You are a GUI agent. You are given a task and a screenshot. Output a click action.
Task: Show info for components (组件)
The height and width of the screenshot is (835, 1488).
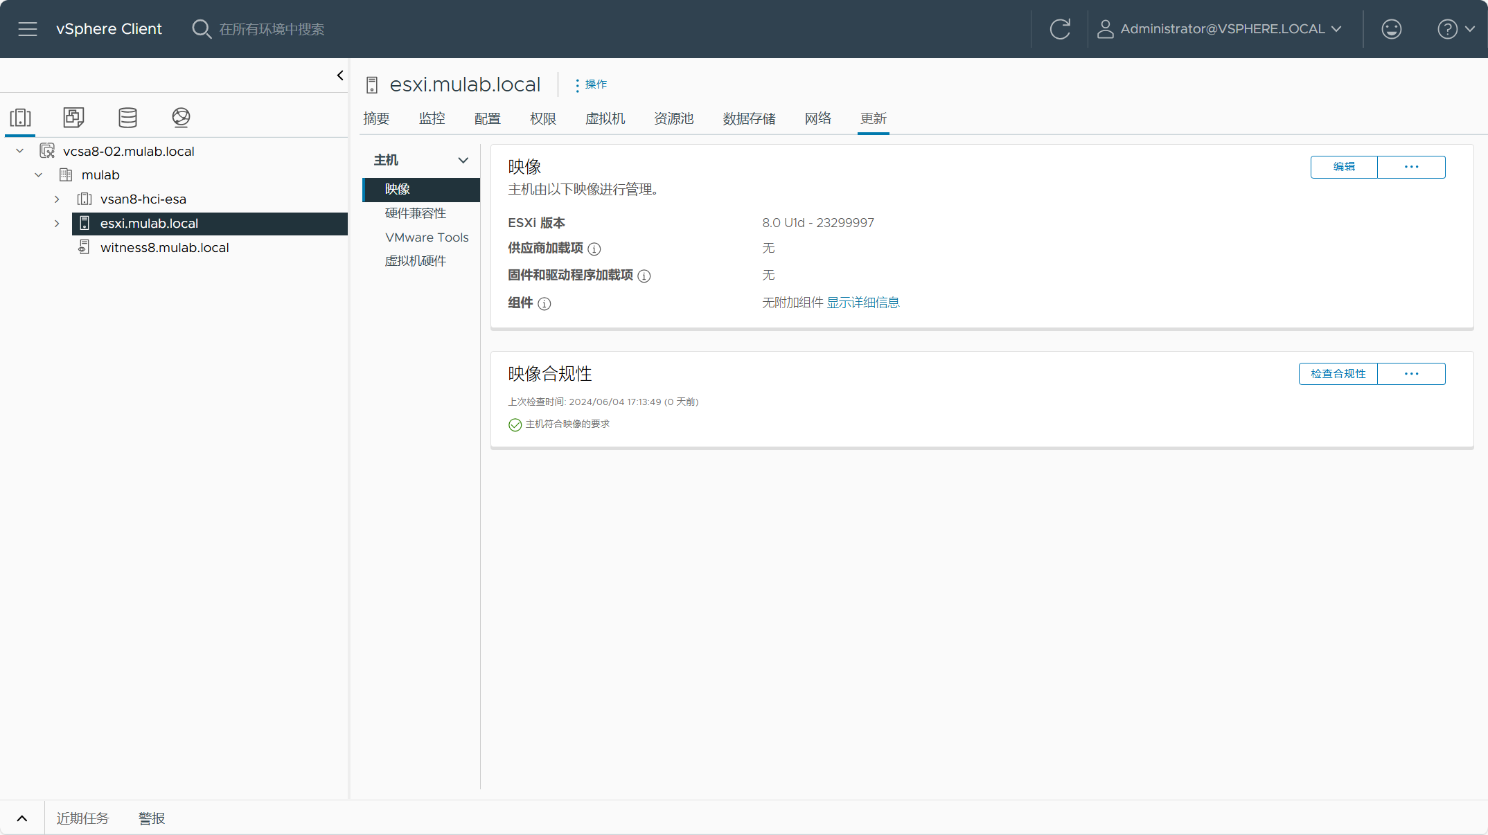click(544, 304)
